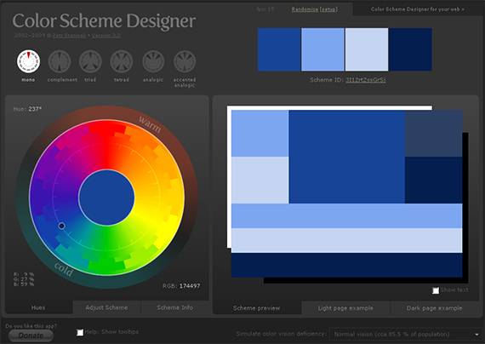Pick the triad scheme icon

pyautogui.click(x=90, y=61)
